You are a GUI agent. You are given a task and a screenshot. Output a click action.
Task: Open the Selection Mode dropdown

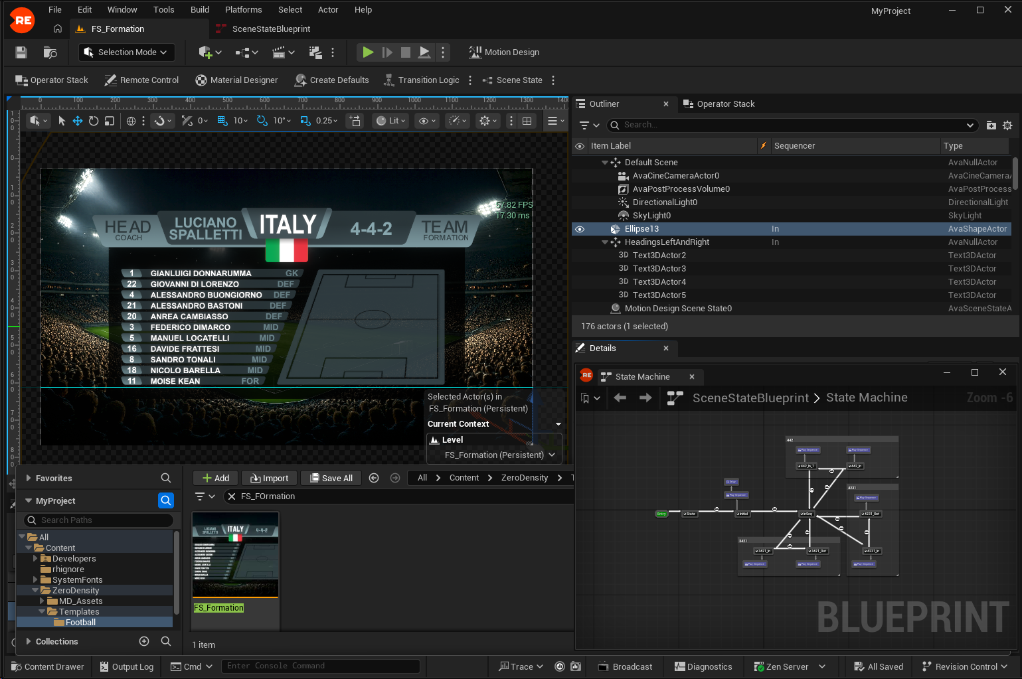[126, 52]
